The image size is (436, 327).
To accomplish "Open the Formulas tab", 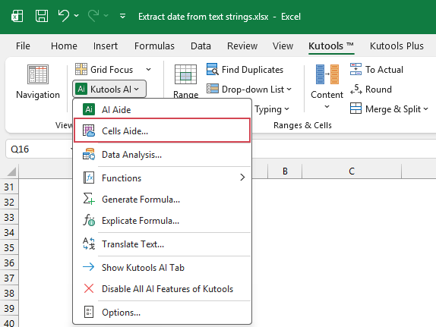I will pyautogui.click(x=154, y=46).
